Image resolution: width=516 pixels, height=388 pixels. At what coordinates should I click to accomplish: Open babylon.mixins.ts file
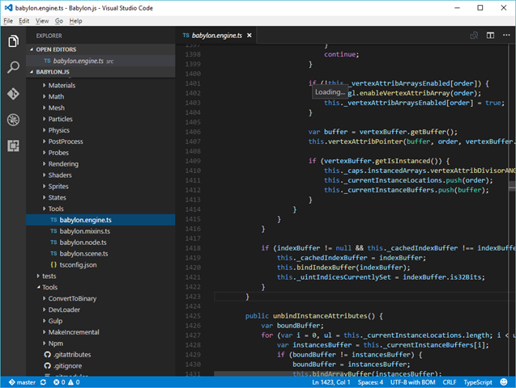point(100,231)
